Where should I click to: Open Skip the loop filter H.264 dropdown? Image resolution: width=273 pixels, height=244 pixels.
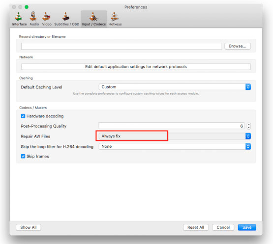[175, 146]
